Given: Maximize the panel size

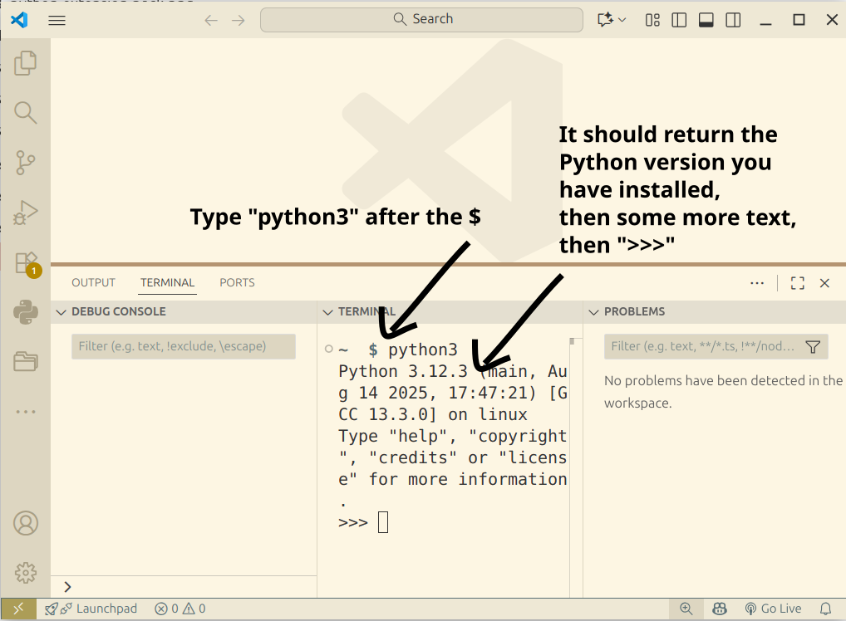Looking at the screenshot, I should pos(797,283).
